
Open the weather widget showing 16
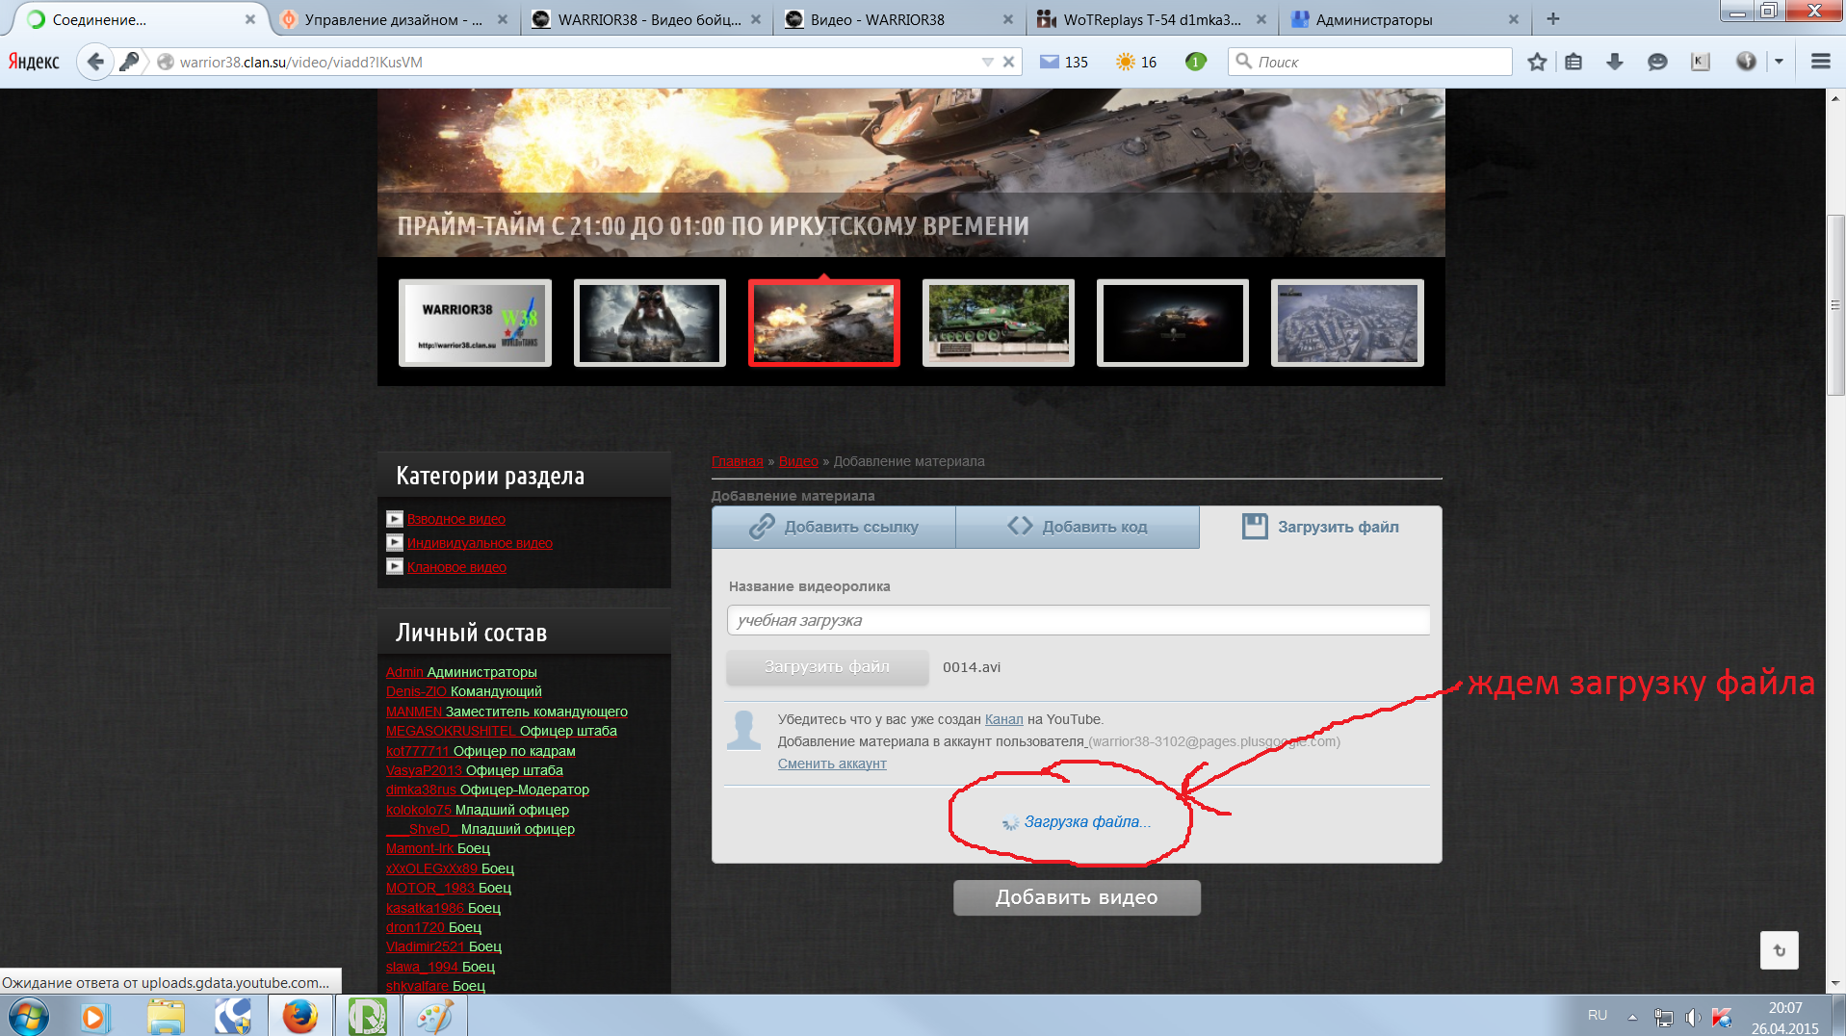click(1136, 62)
